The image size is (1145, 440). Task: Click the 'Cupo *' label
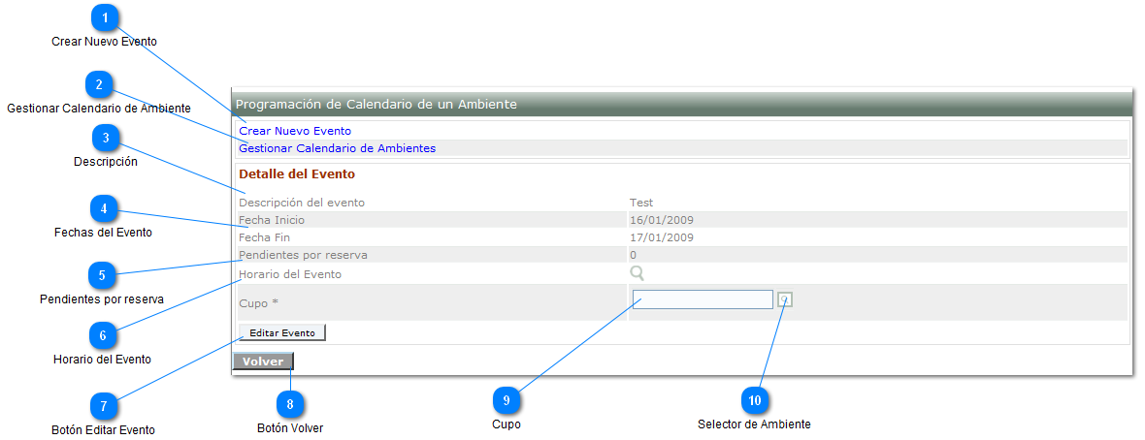click(259, 302)
